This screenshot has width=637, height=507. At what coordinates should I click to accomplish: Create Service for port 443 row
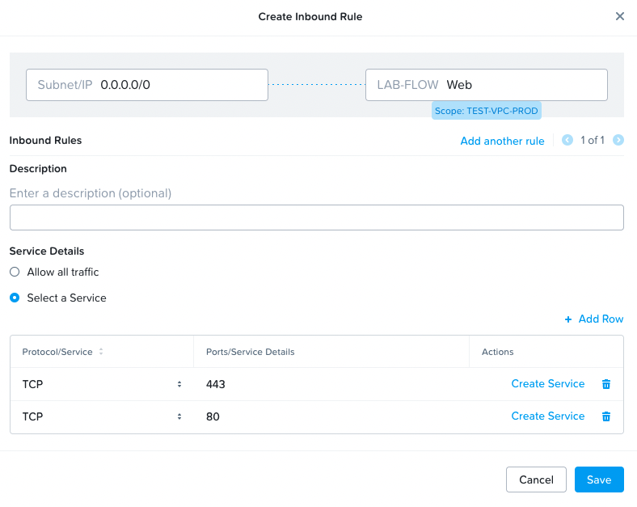pyautogui.click(x=547, y=384)
